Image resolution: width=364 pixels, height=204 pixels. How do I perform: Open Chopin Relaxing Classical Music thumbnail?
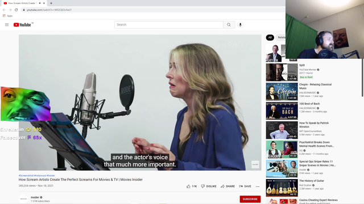click(x=282, y=92)
